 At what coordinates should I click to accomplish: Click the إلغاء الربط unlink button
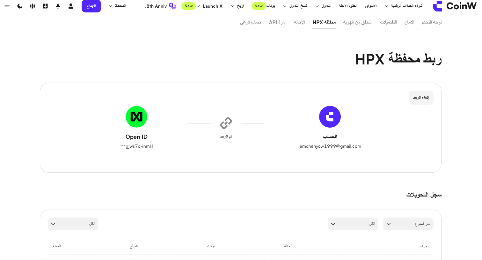[x=421, y=98]
